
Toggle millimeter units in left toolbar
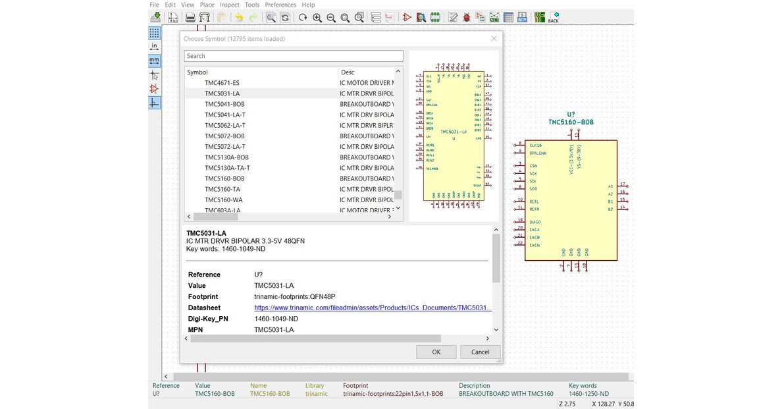coord(153,60)
